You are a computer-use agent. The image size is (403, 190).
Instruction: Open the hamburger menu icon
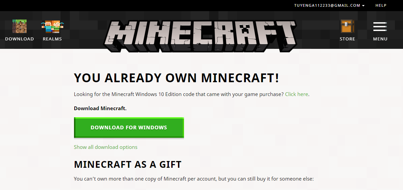[380, 27]
